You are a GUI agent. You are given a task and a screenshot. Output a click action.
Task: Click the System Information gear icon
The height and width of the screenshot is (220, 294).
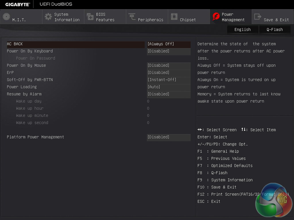[48, 17]
